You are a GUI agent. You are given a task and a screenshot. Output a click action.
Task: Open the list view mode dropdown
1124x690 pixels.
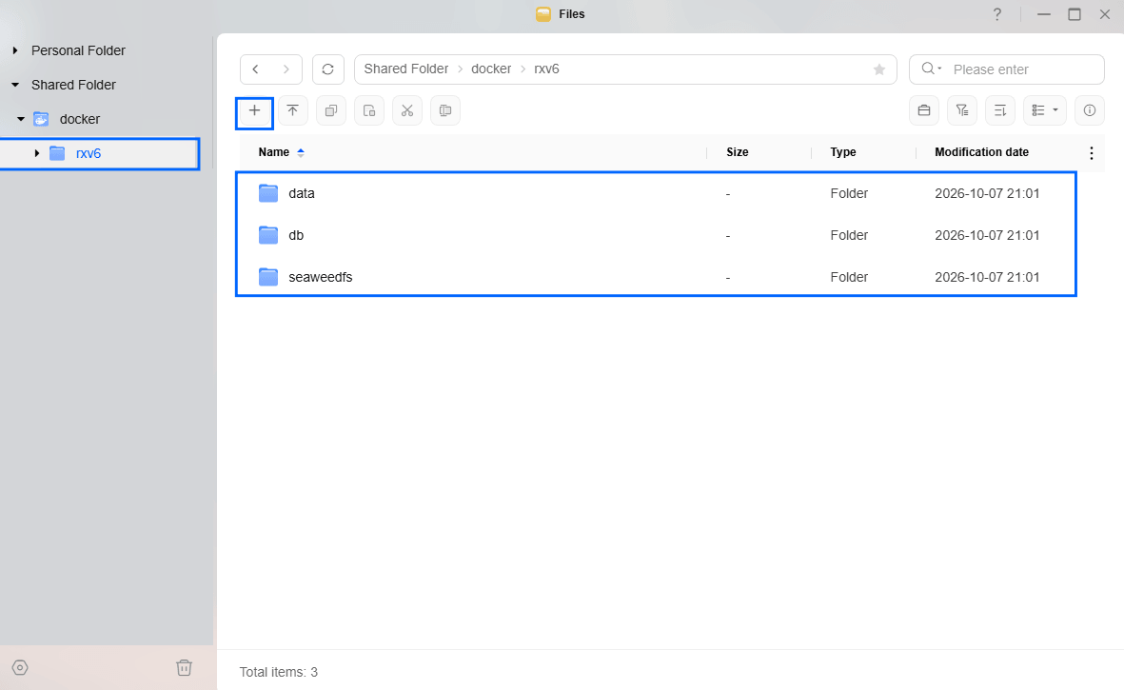1044,110
